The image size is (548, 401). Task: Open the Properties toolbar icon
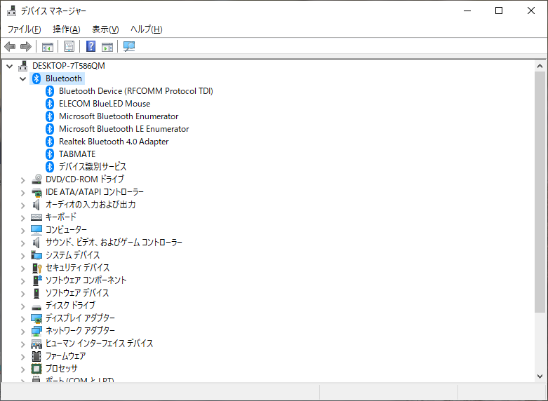(x=69, y=46)
